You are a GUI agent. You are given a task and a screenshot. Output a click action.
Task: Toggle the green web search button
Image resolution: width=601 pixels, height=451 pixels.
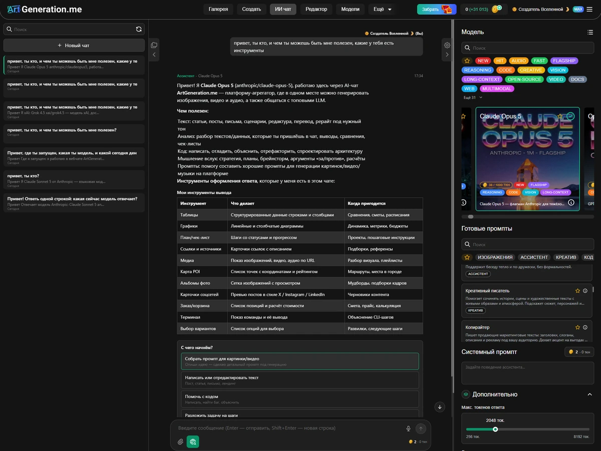[x=193, y=441]
